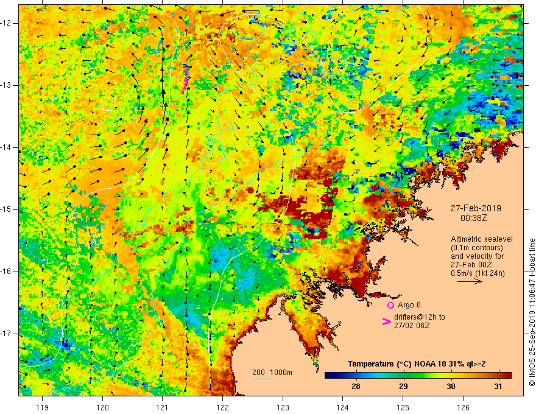Click the temperature colorbar scale

coord(418,376)
